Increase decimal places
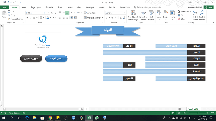216x121 pixels. point(120,18)
